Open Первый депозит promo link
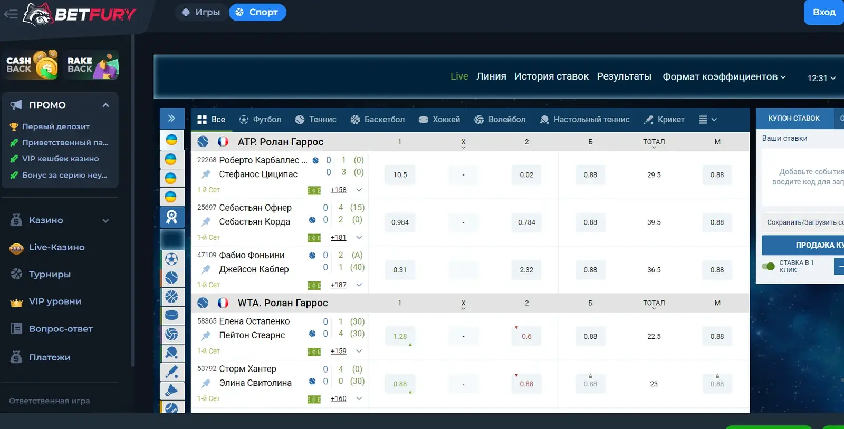Viewport: 844px width, 429px height. [x=56, y=126]
